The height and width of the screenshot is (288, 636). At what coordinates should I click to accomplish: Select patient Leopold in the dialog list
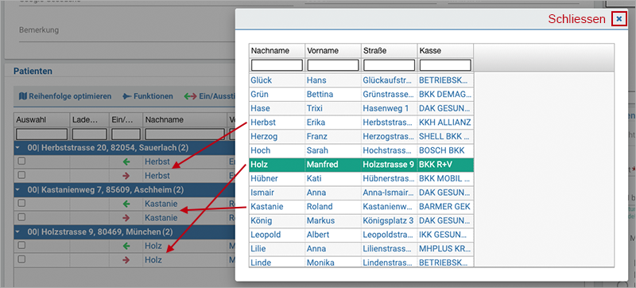point(361,235)
